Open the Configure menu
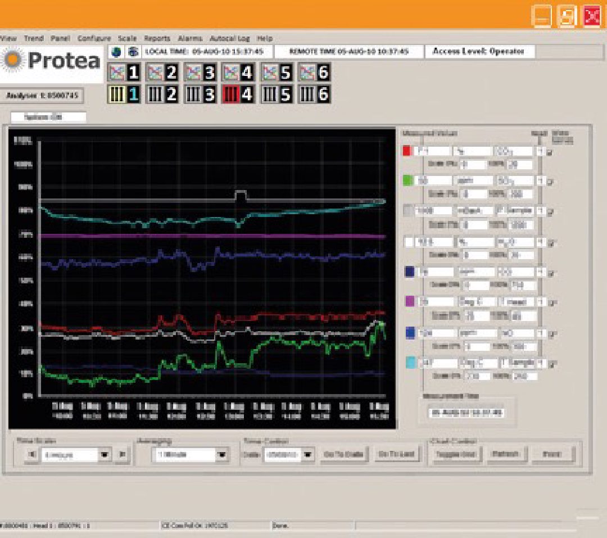Image resolution: width=607 pixels, height=538 pixels. pos(94,38)
